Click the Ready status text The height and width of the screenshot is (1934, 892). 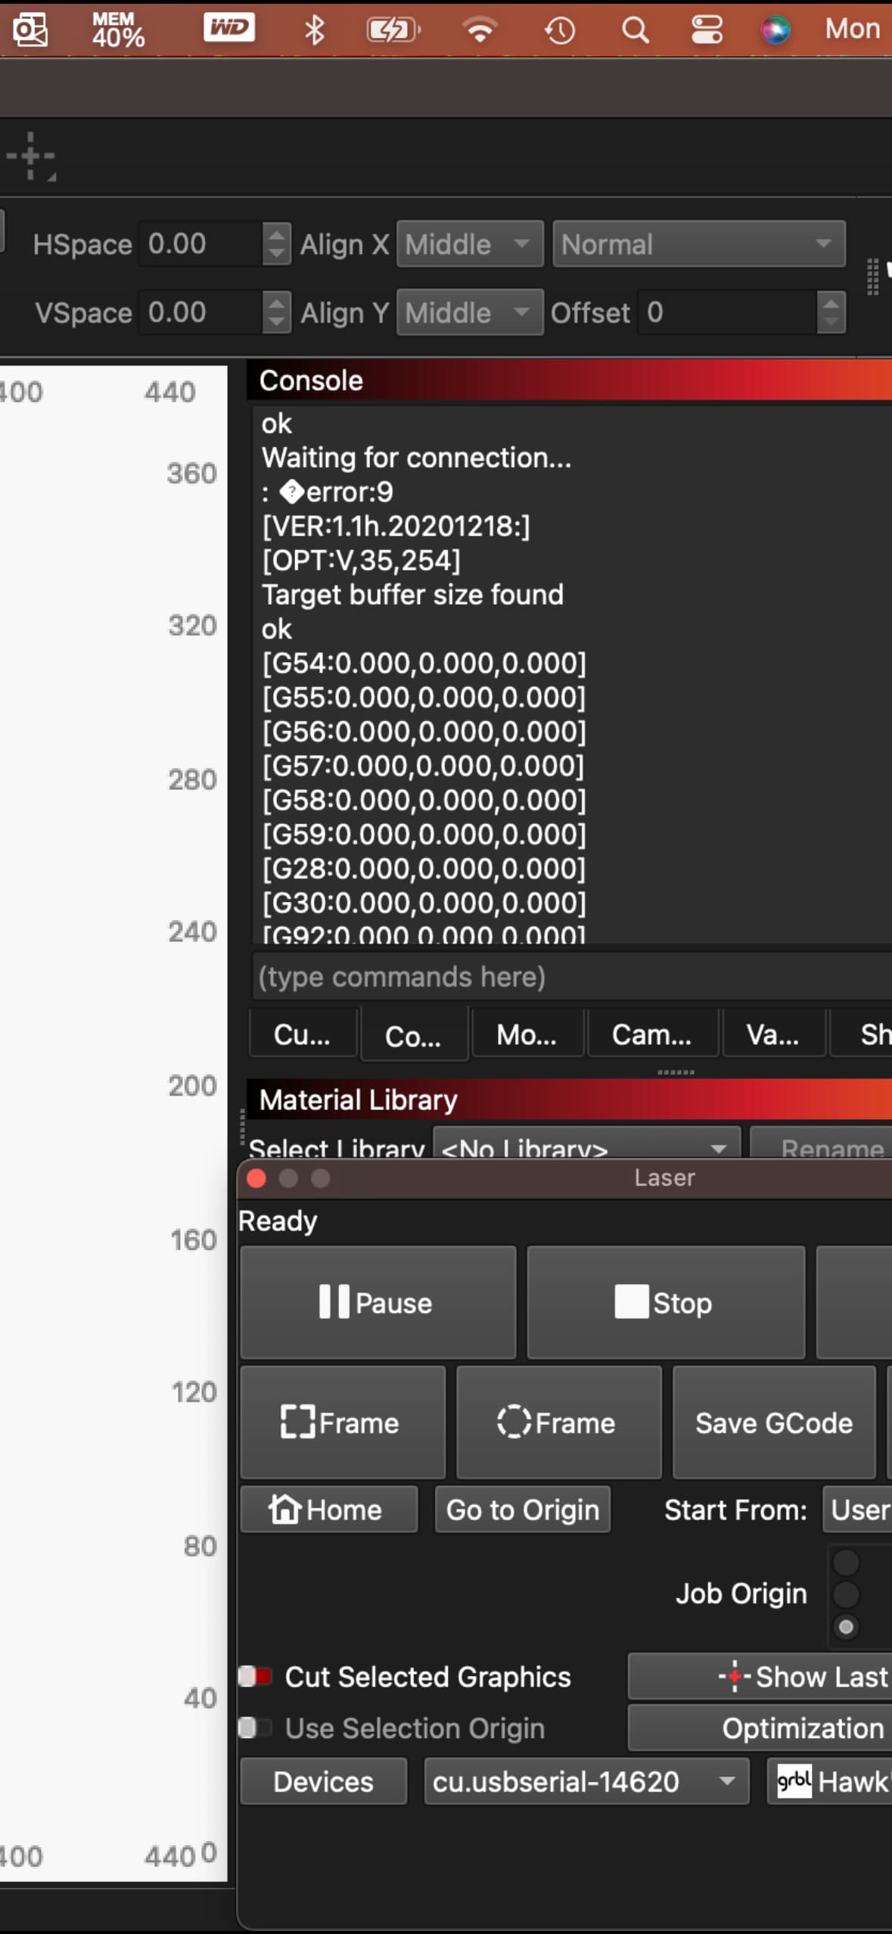[278, 1220]
